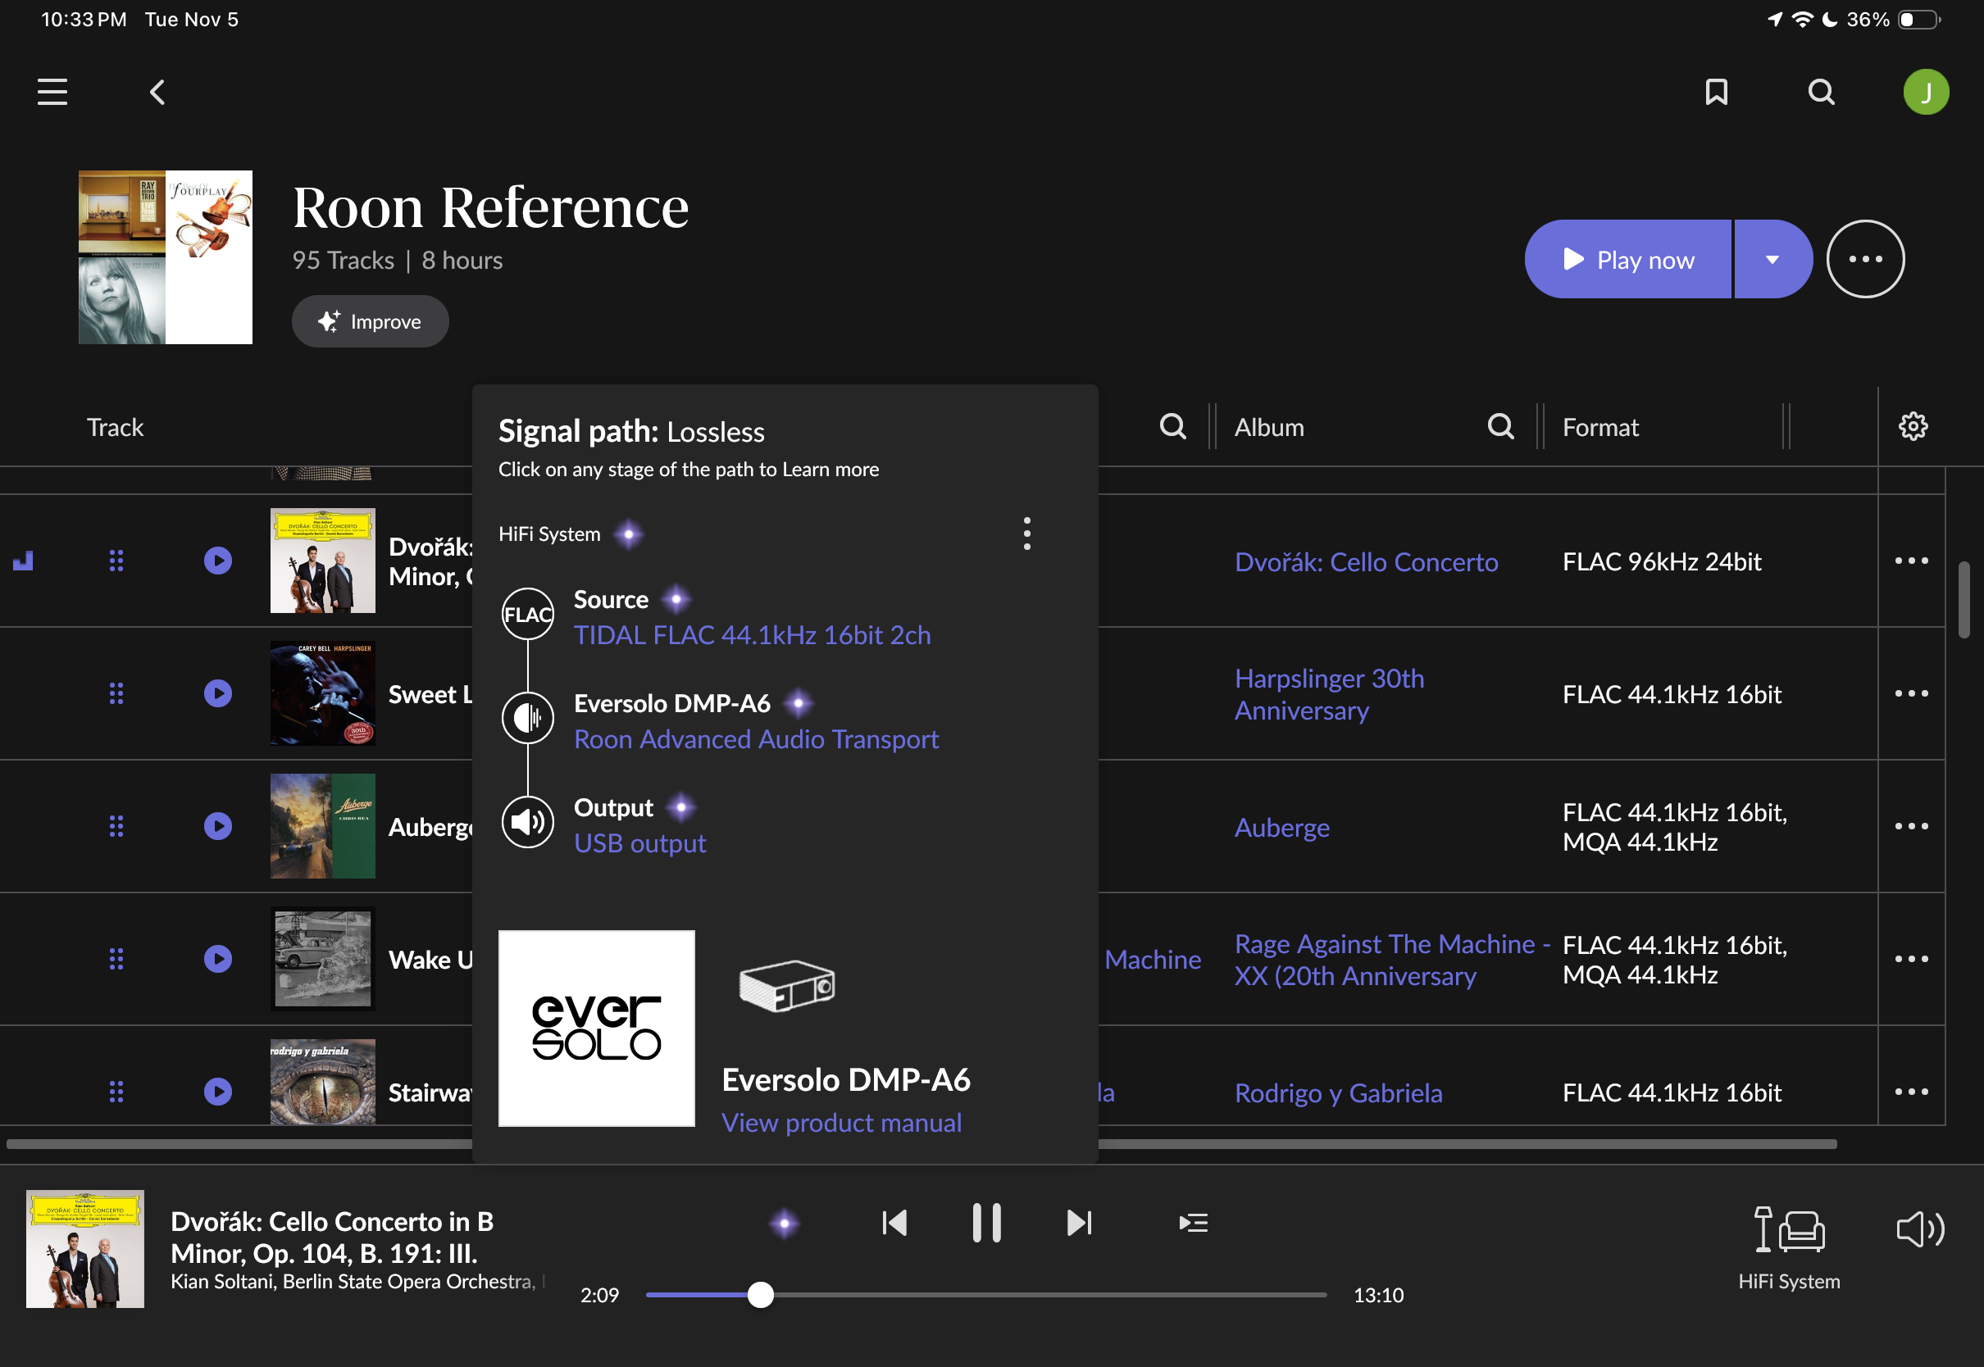Open track table settings gear
This screenshot has width=1984, height=1367.
point(1913,425)
